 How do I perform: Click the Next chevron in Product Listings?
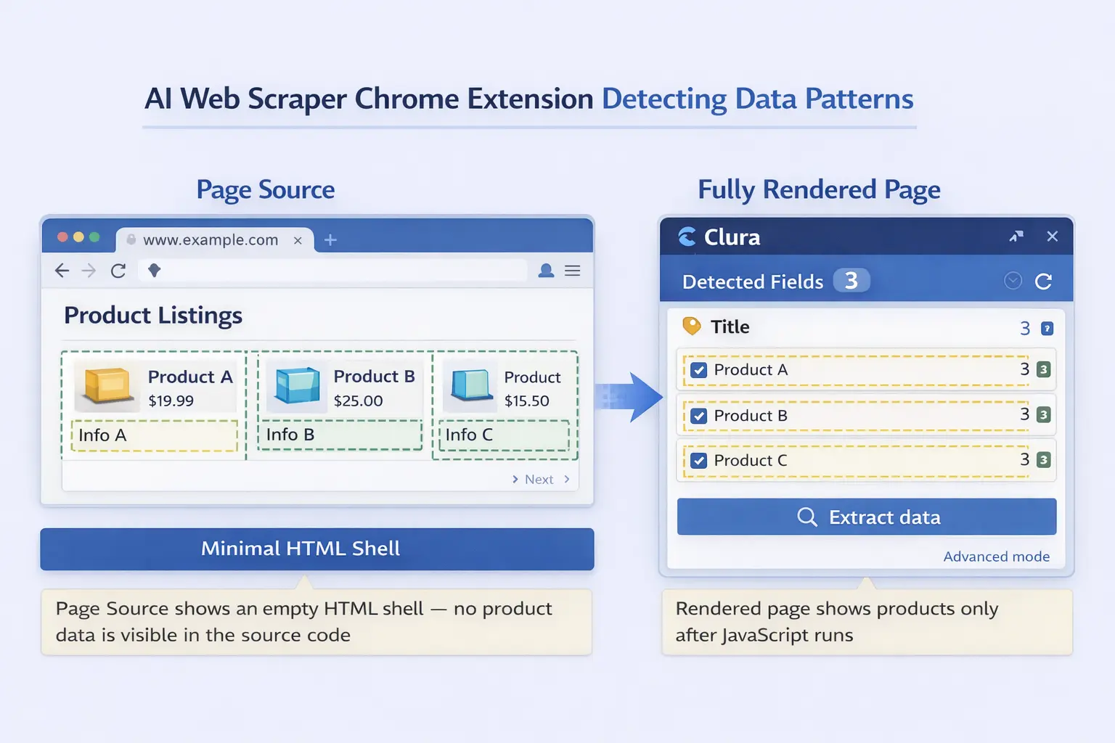point(515,479)
